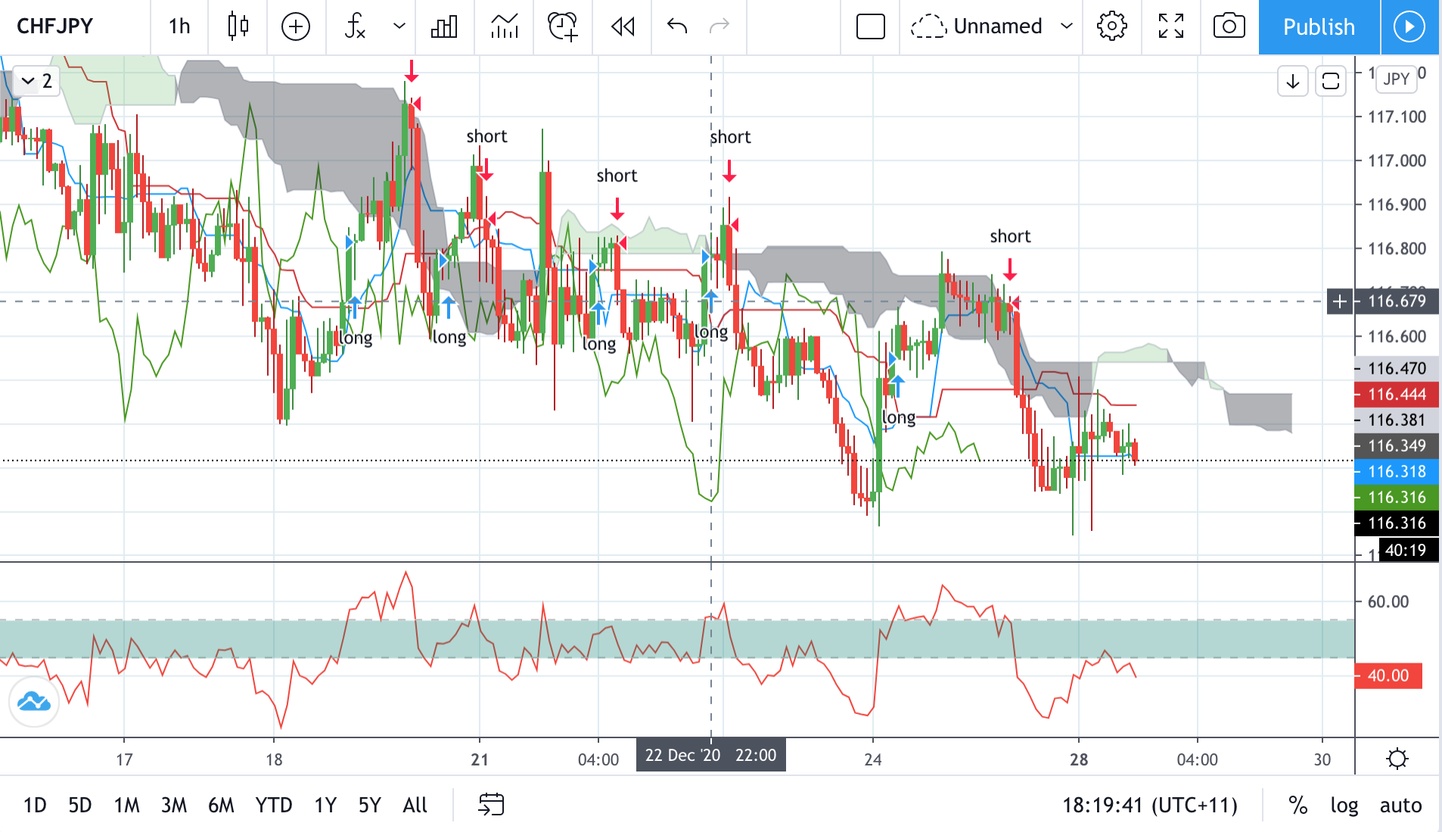This screenshot has width=1442, height=832.
Task: Click the down arrow pane control
Action: tap(1293, 81)
